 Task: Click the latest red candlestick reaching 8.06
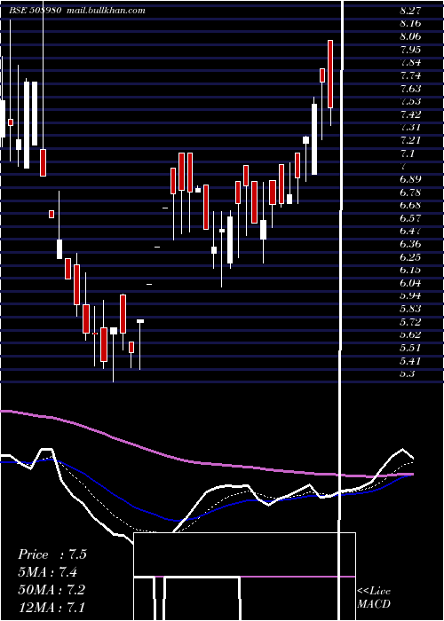330,74
